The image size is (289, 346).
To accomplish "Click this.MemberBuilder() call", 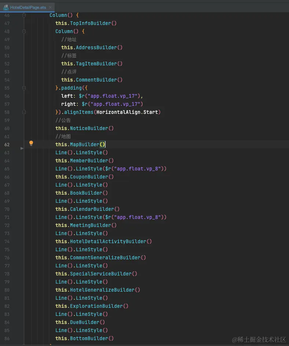I will coord(85,161).
